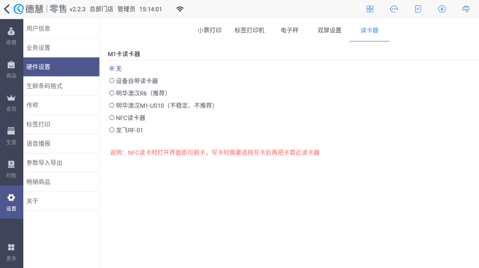479x268 pixels.
Task: Open 关于 about menu
Action: click(61, 201)
